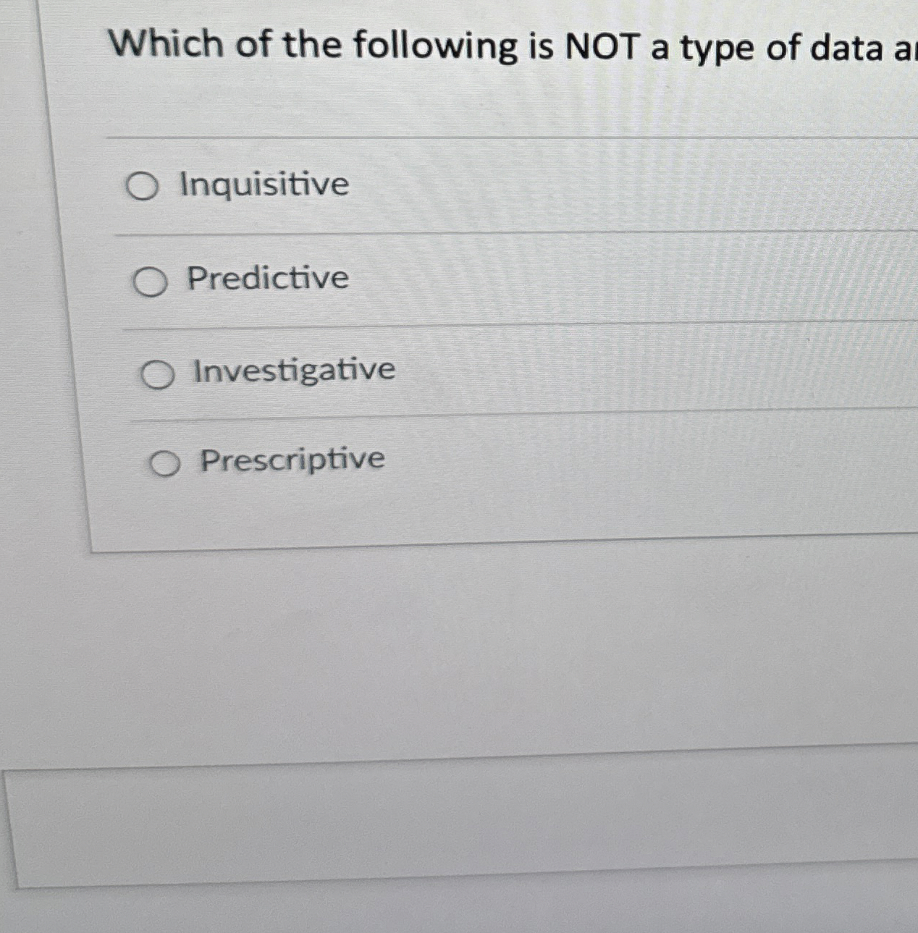Click the answer text labeled Inquisitive

265,184
